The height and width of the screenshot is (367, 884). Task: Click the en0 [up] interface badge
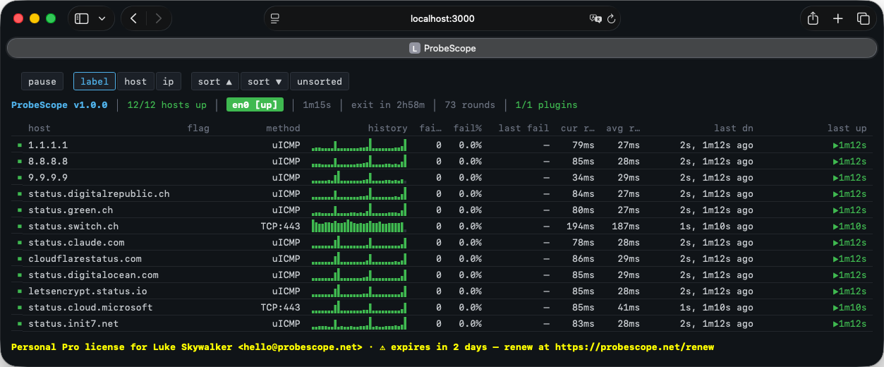coord(255,105)
